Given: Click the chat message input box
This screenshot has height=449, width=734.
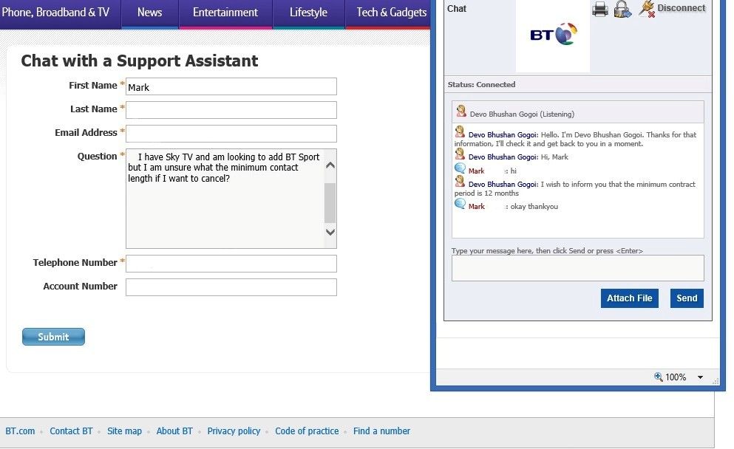Looking at the screenshot, I should [577, 268].
